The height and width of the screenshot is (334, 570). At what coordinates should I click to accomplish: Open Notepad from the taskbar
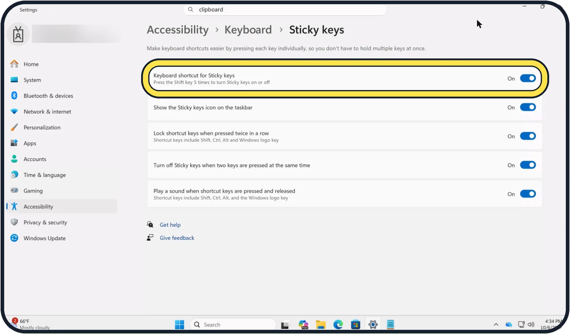tap(390, 324)
